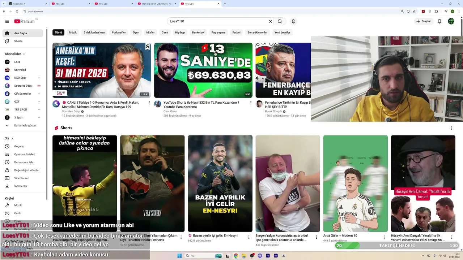Clear the search box with the X icon
This screenshot has height=260, width=463.
270,21
